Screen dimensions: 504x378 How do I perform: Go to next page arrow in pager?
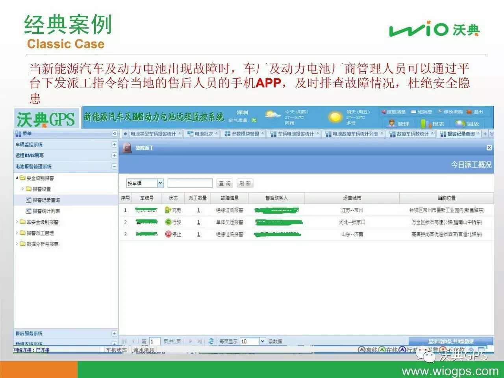[x=190, y=341]
